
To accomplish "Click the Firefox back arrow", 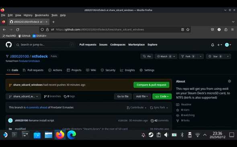I will (x=4, y=30).
